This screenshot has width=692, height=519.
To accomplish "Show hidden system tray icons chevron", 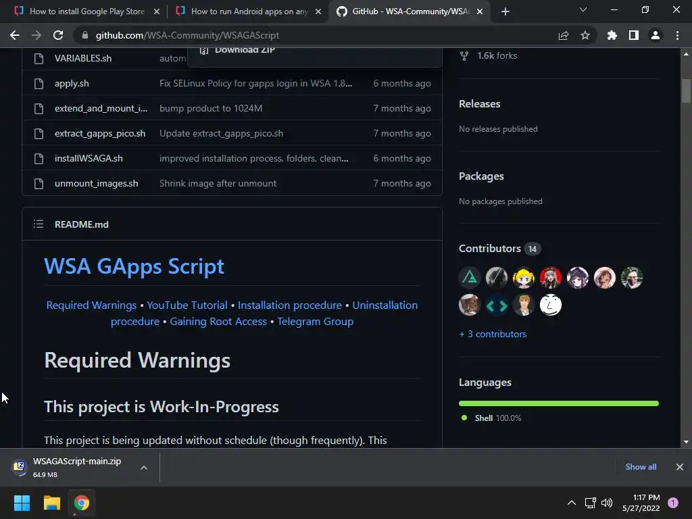I will (x=572, y=503).
